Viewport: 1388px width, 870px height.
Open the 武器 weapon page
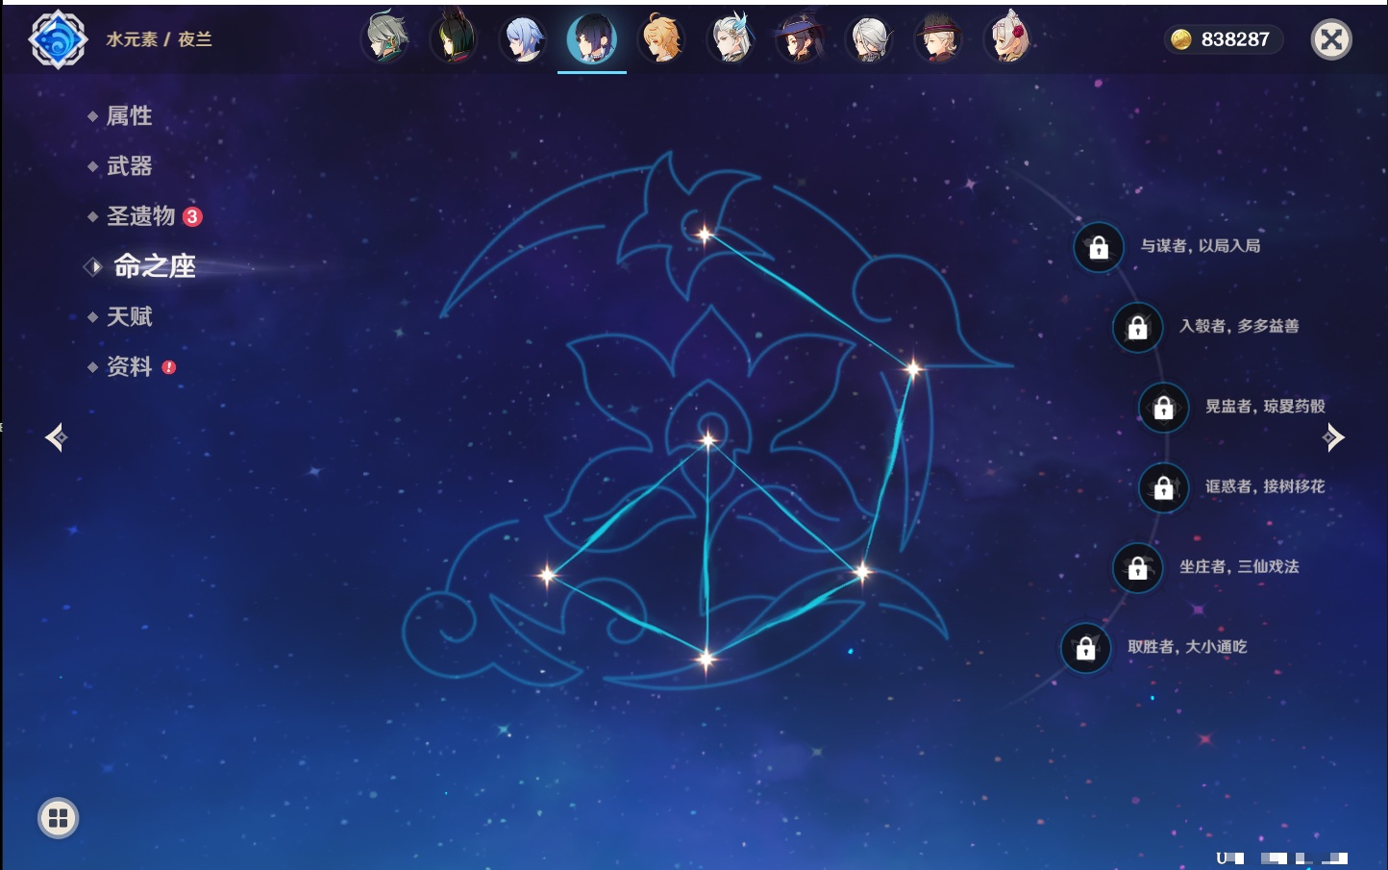129,166
